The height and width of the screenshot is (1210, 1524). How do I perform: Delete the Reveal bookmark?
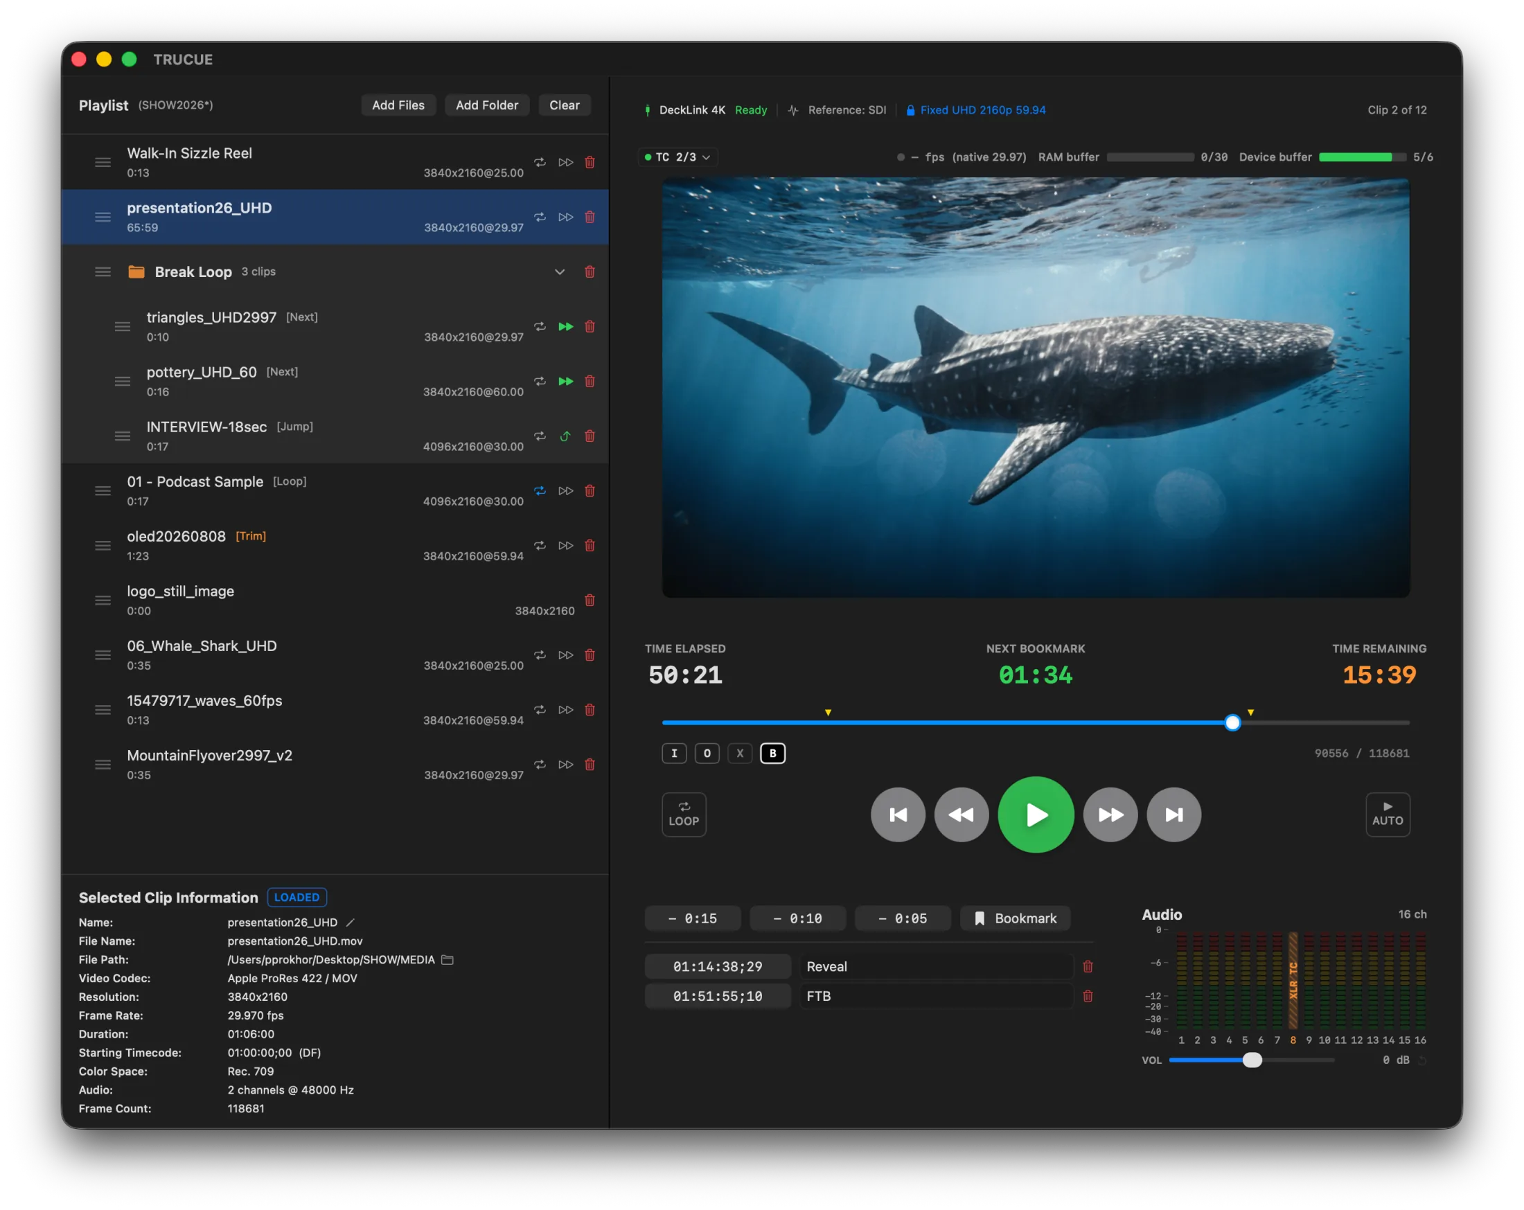(x=1088, y=966)
